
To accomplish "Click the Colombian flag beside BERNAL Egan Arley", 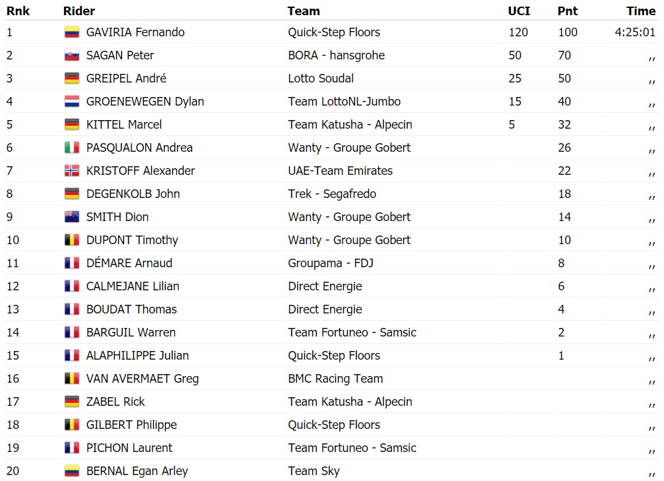I will tap(71, 471).
